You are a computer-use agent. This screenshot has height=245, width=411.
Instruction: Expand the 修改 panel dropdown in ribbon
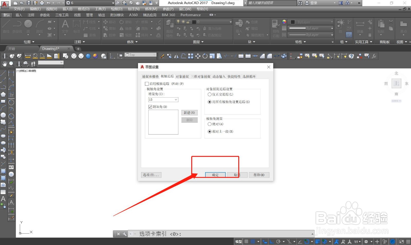(132, 42)
